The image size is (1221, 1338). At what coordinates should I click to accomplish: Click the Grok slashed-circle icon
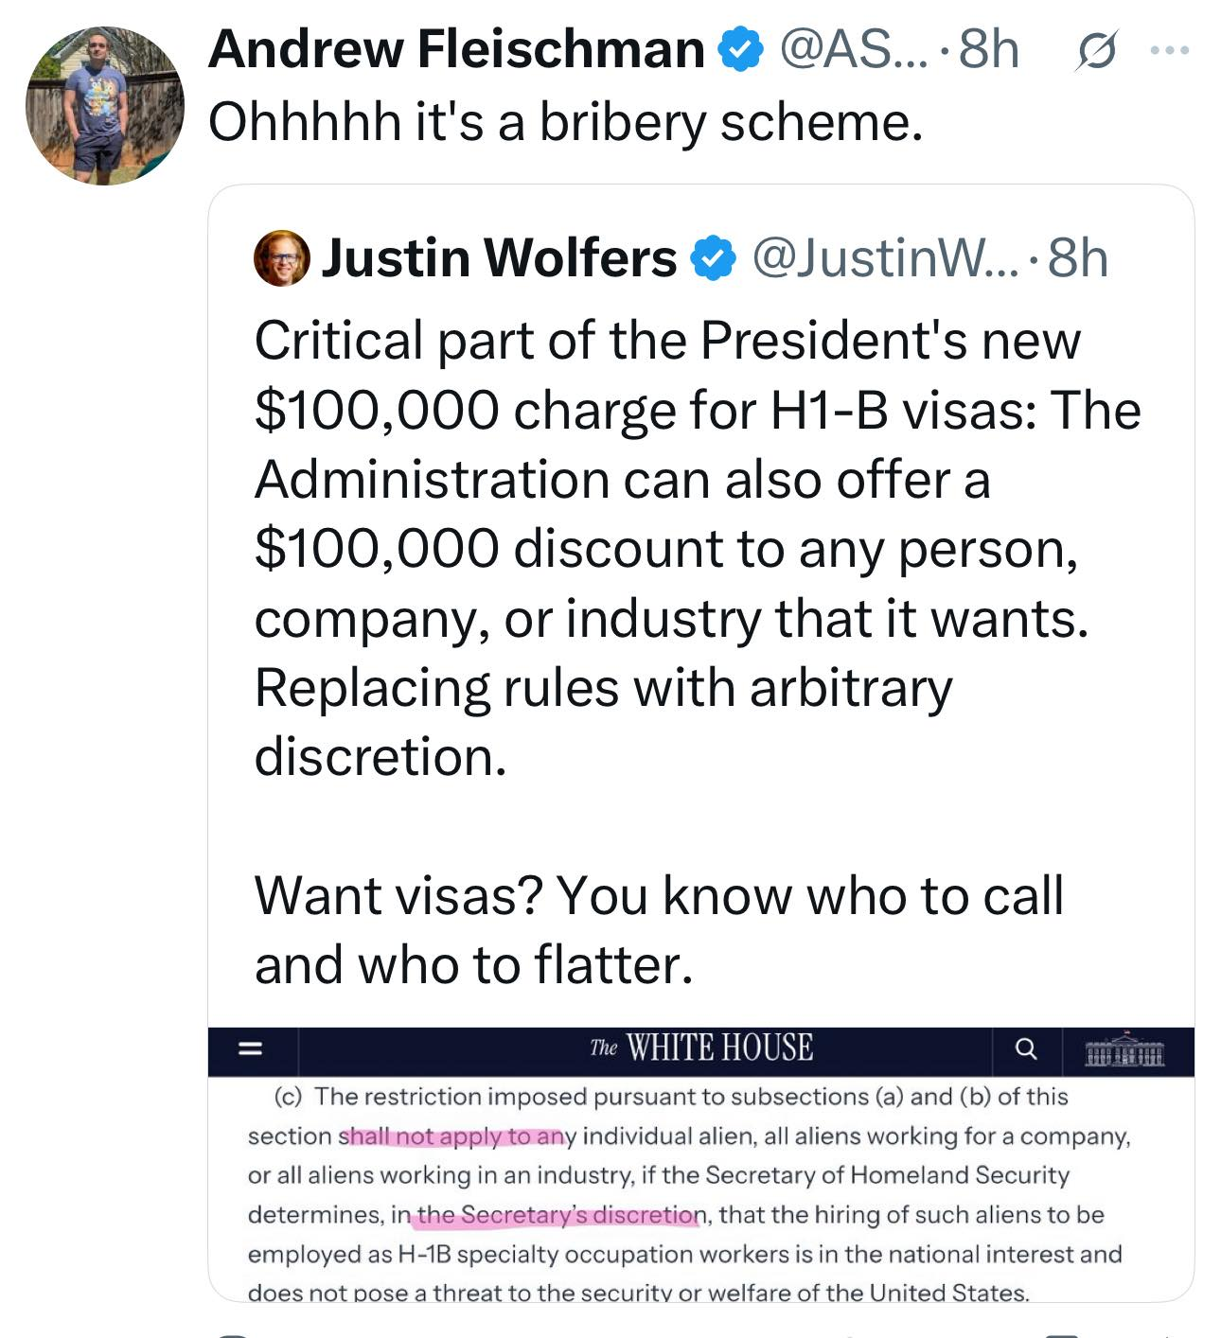point(1096,51)
